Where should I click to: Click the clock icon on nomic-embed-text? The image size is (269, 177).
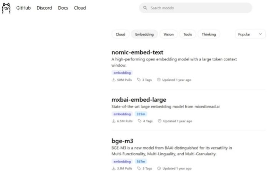click(x=159, y=80)
